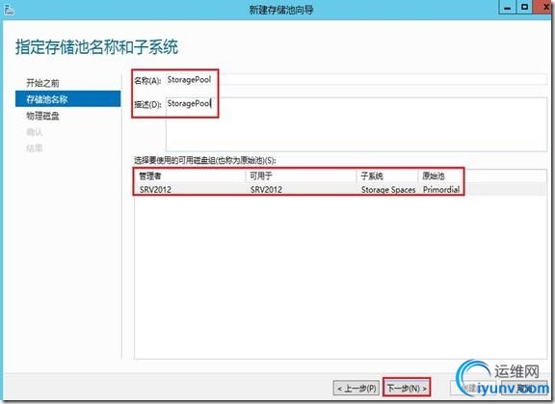Click the 管理者 column header
555x404 pixels.
click(x=190, y=176)
